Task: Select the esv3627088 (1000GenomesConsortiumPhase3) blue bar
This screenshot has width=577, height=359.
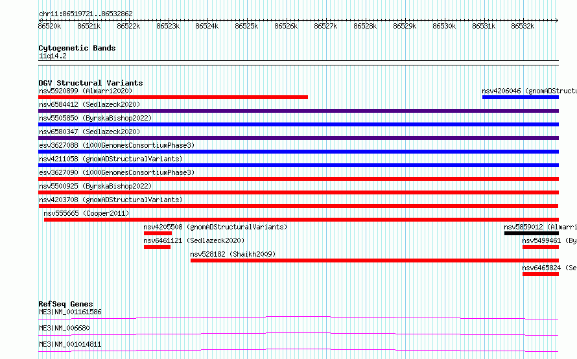Action: click(298, 152)
